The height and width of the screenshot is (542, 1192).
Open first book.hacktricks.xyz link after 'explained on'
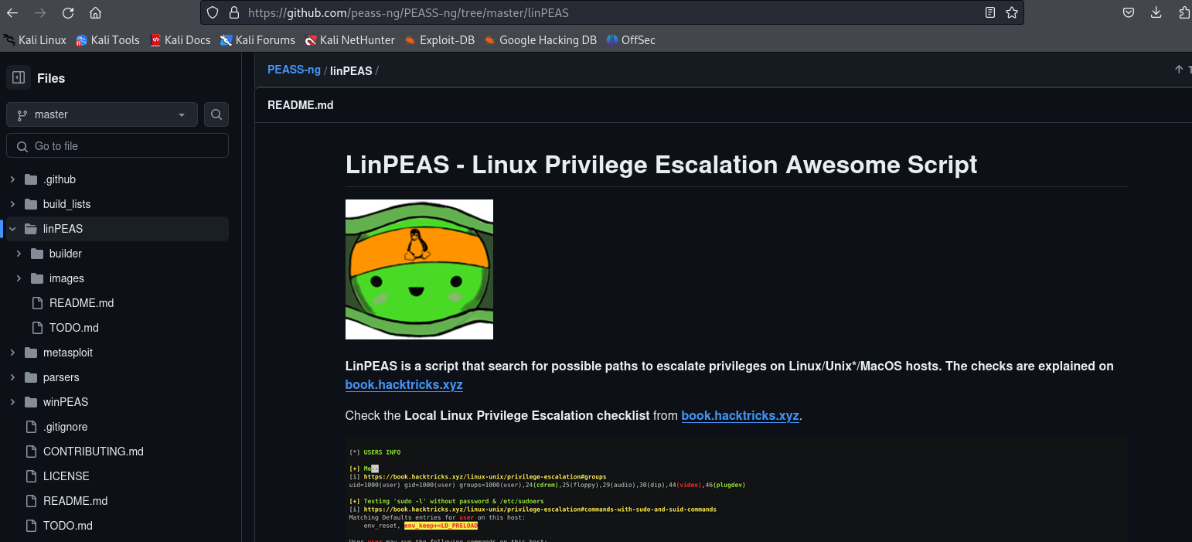404,384
